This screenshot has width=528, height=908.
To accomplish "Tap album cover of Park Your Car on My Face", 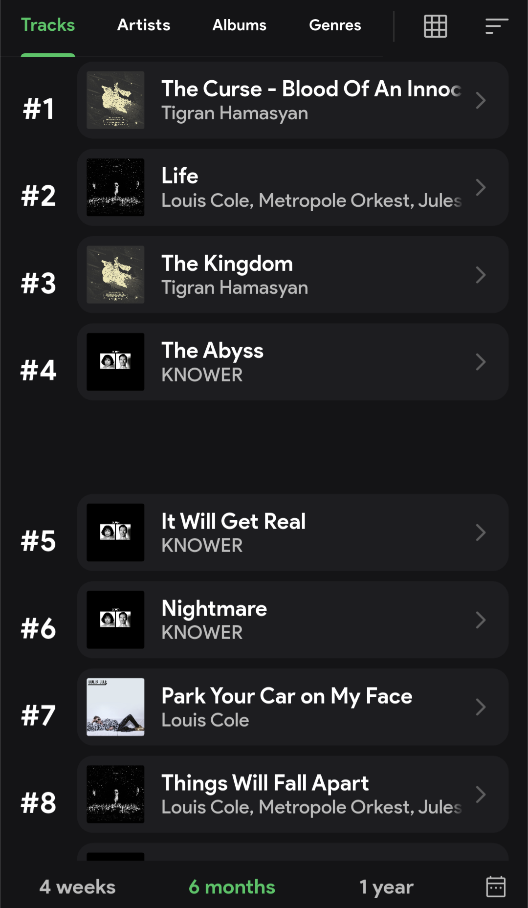I will click(x=115, y=707).
